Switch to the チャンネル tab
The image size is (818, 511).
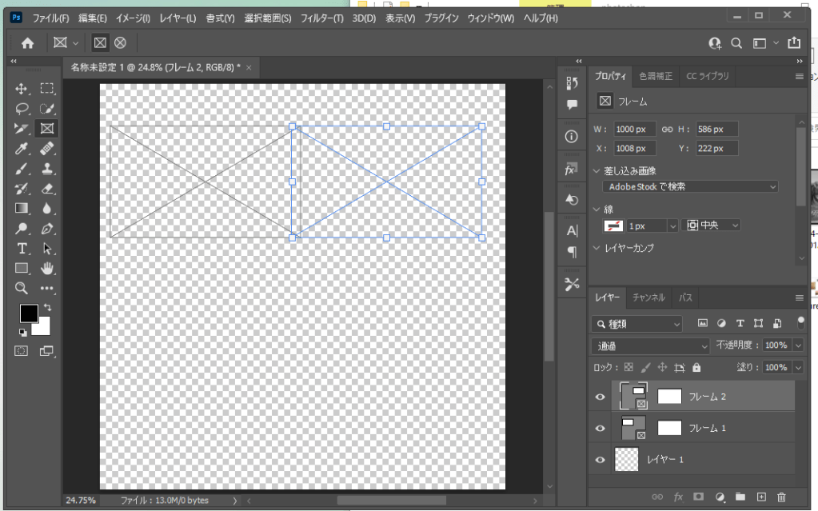(x=648, y=297)
